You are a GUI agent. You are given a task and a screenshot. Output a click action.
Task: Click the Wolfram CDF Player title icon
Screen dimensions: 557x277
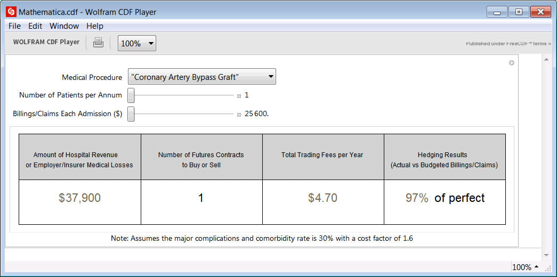[x=11, y=12]
